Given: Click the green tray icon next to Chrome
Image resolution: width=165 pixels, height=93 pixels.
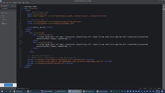Looking at the screenshot, I should click(x=111, y=91).
